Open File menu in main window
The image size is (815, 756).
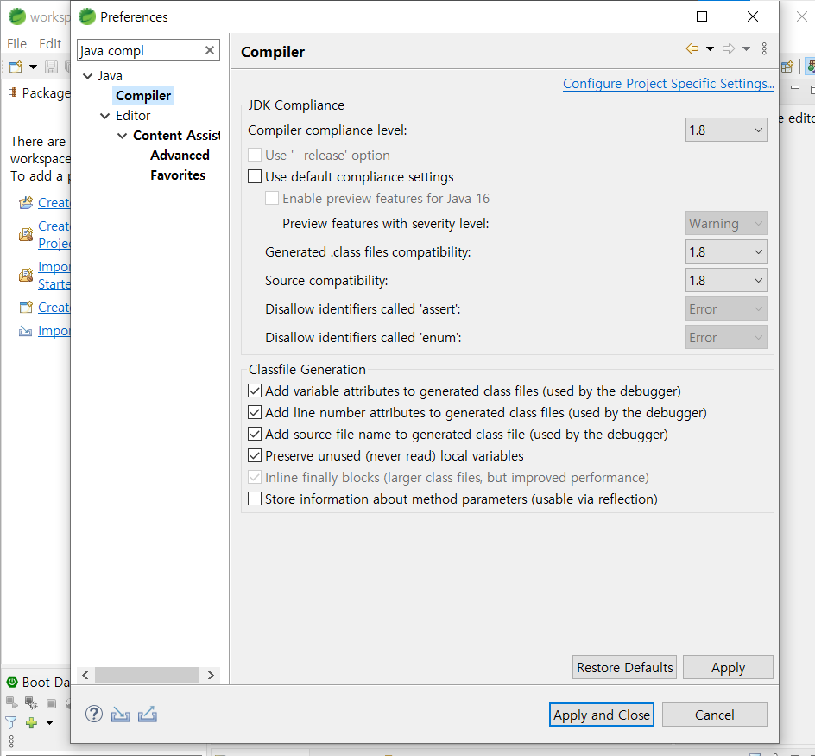[x=16, y=44]
